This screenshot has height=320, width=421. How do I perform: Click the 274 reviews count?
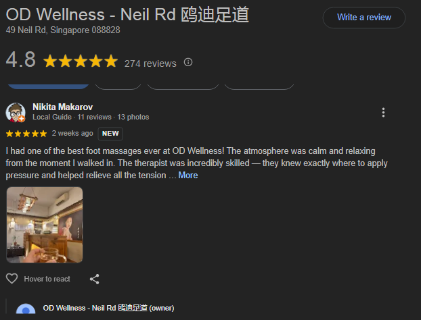[150, 63]
